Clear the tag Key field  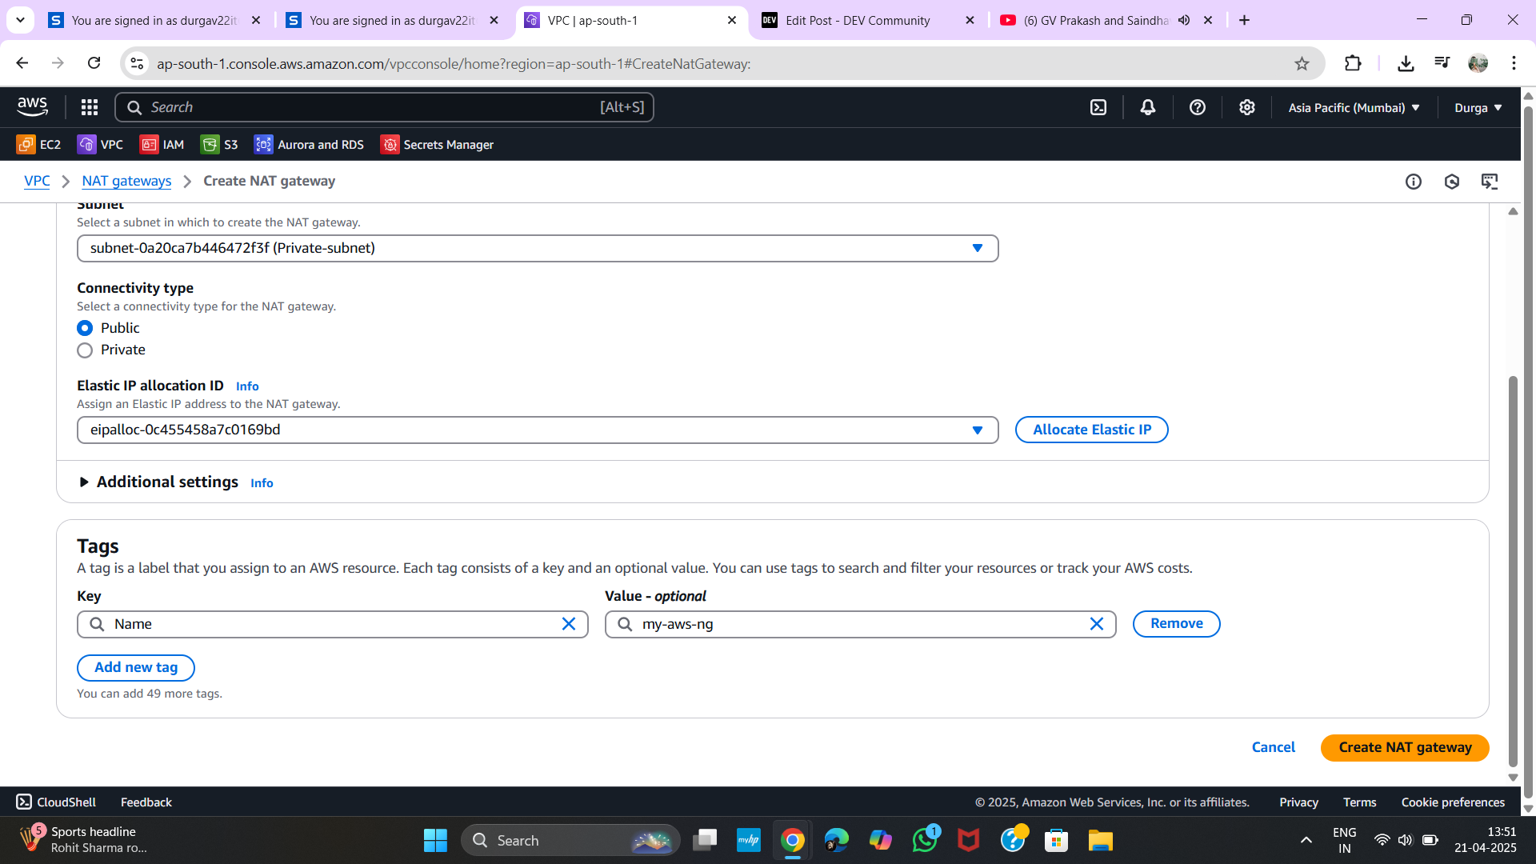pyautogui.click(x=569, y=624)
